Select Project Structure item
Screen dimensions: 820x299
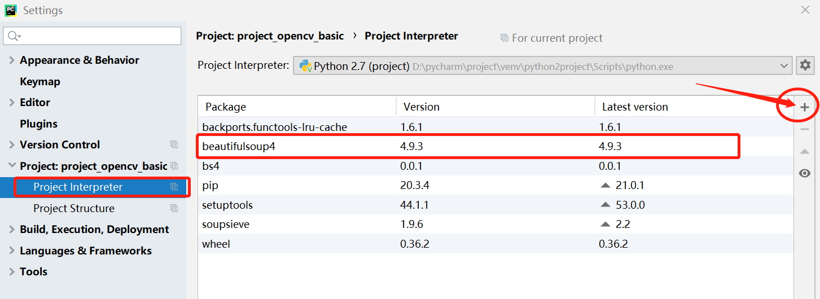tap(74, 208)
